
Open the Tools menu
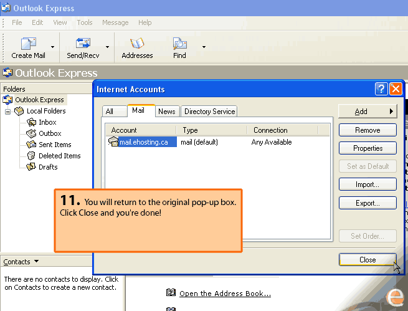pos(85,22)
